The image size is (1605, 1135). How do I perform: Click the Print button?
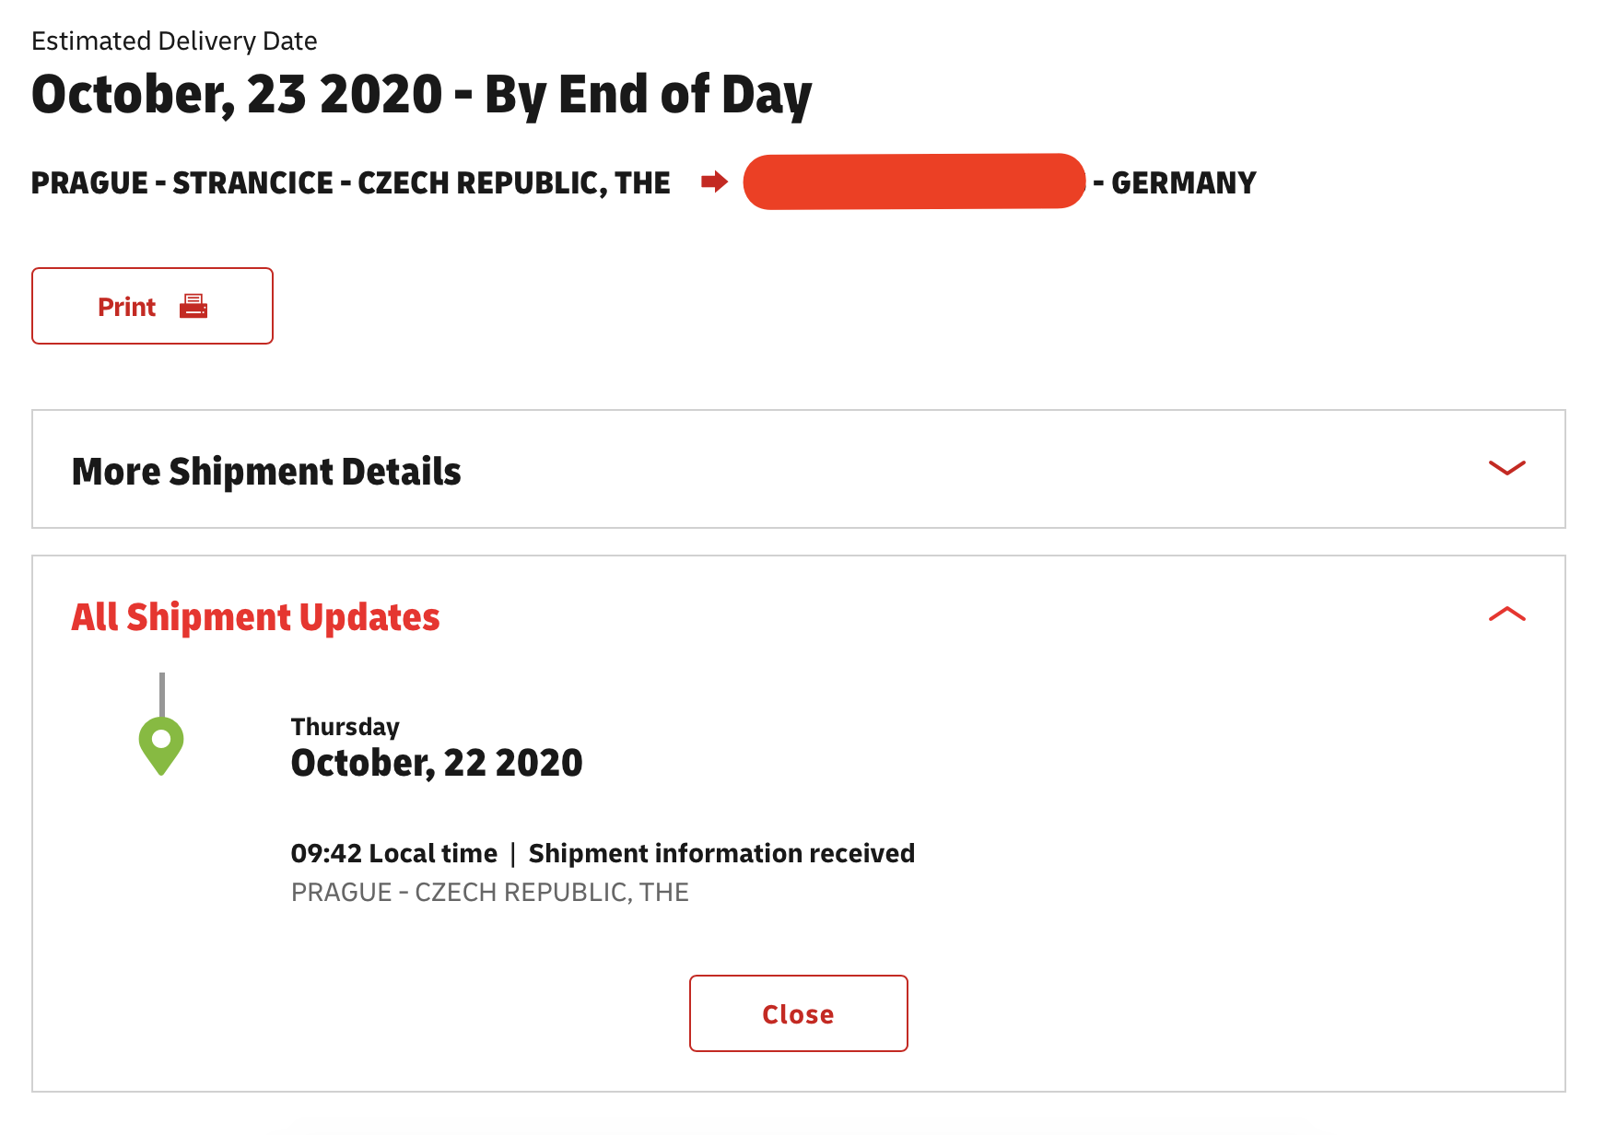152,306
